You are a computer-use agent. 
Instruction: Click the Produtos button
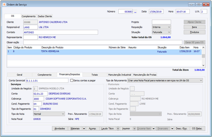195,32
